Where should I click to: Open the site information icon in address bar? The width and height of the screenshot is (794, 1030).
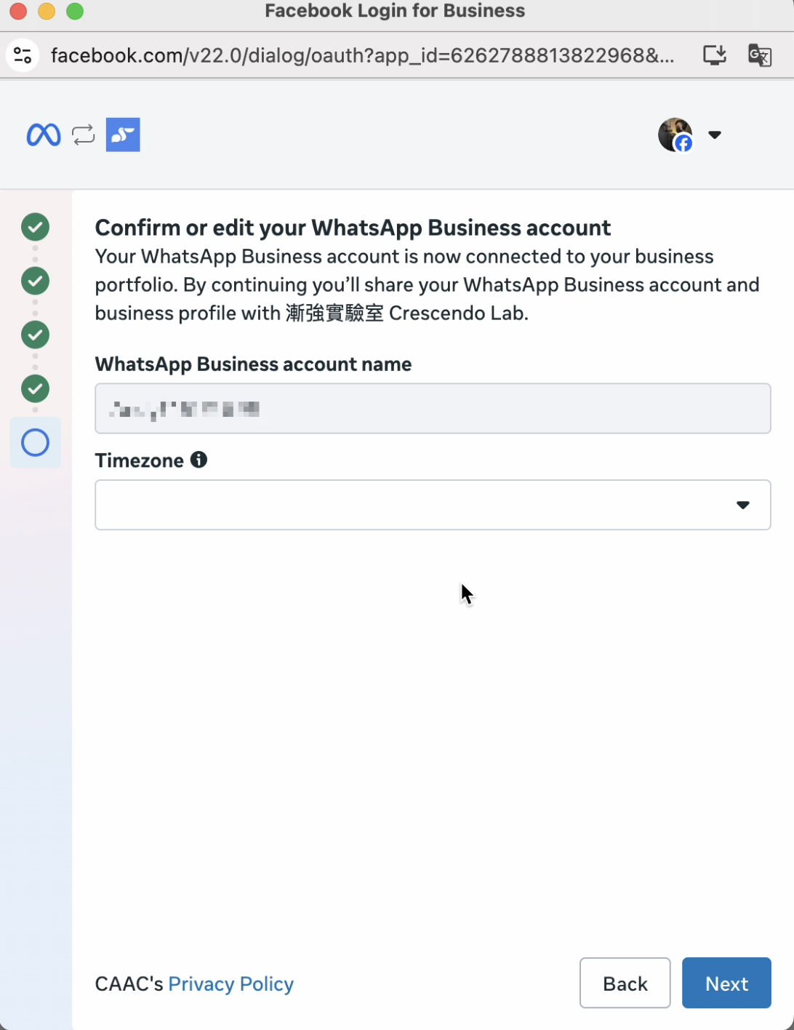tap(23, 55)
